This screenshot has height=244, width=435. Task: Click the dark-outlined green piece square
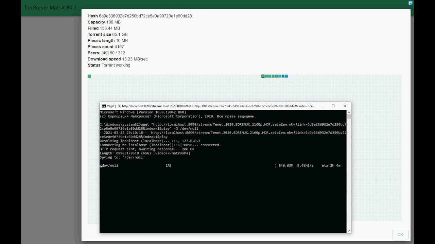[x=263, y=76]
